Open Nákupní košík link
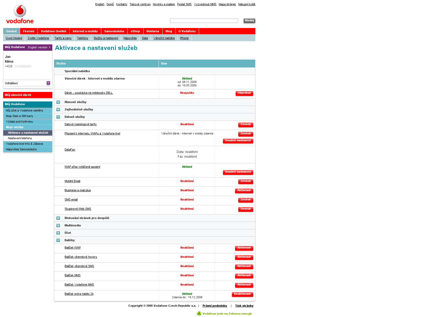423x317 pixels. pyautogui.click(x=247, y=4)
